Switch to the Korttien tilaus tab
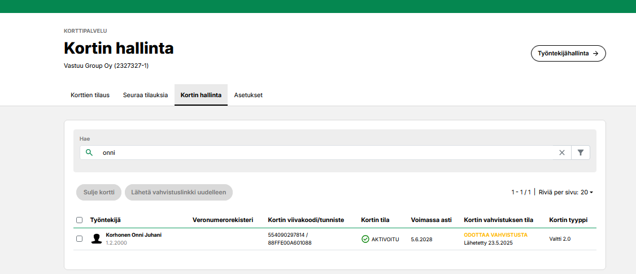Screen dimensions: 636x274 click(90, 95)
